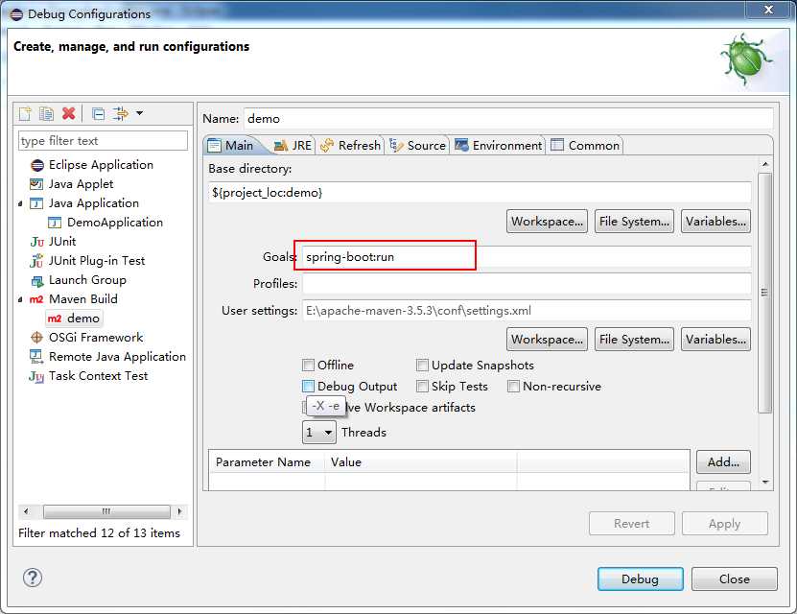Click the Main tab vertical scrollbar thumb
Image resolution: width=797 pixels, height=614 pixels.
(764, 293)
